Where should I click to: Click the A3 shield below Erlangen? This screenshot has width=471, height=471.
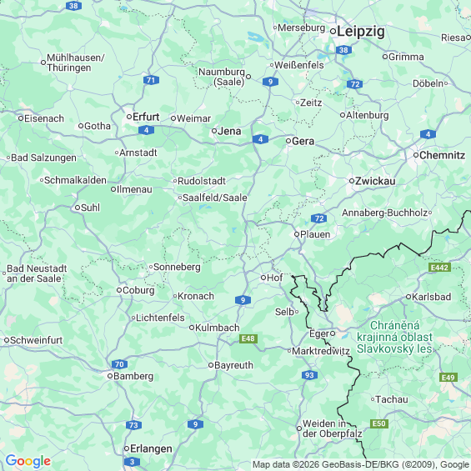coord(132,462)
